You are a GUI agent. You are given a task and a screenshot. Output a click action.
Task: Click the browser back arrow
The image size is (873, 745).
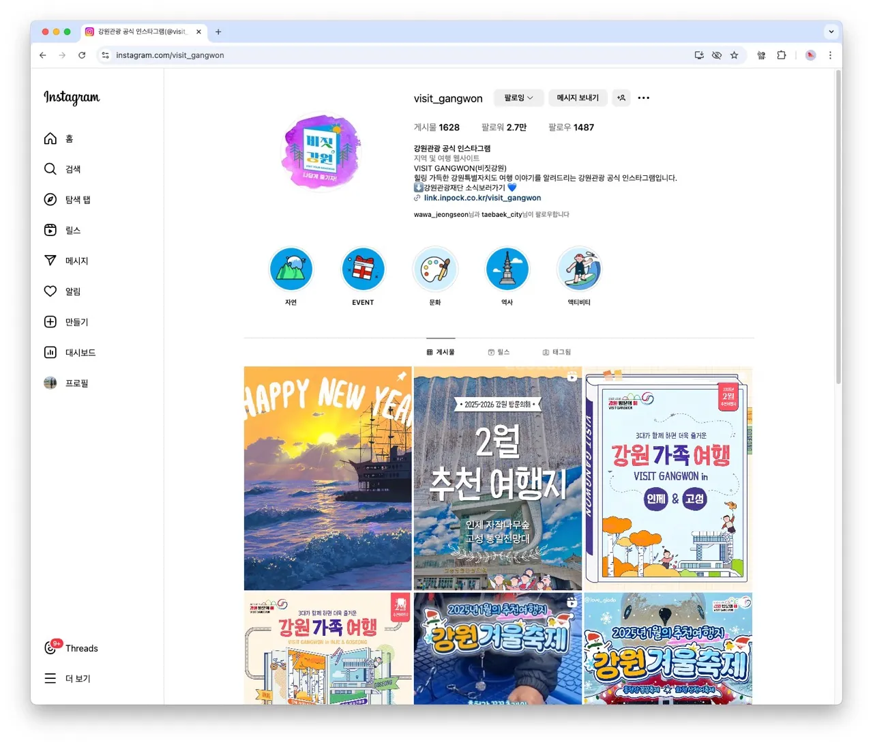tap(43, 55)
